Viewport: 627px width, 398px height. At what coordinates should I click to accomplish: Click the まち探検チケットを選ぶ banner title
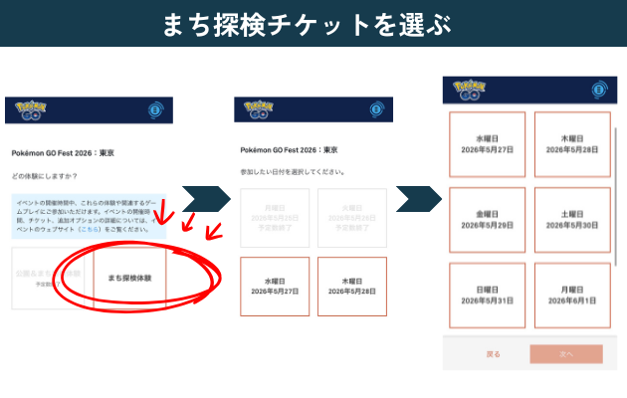point(308,25)
